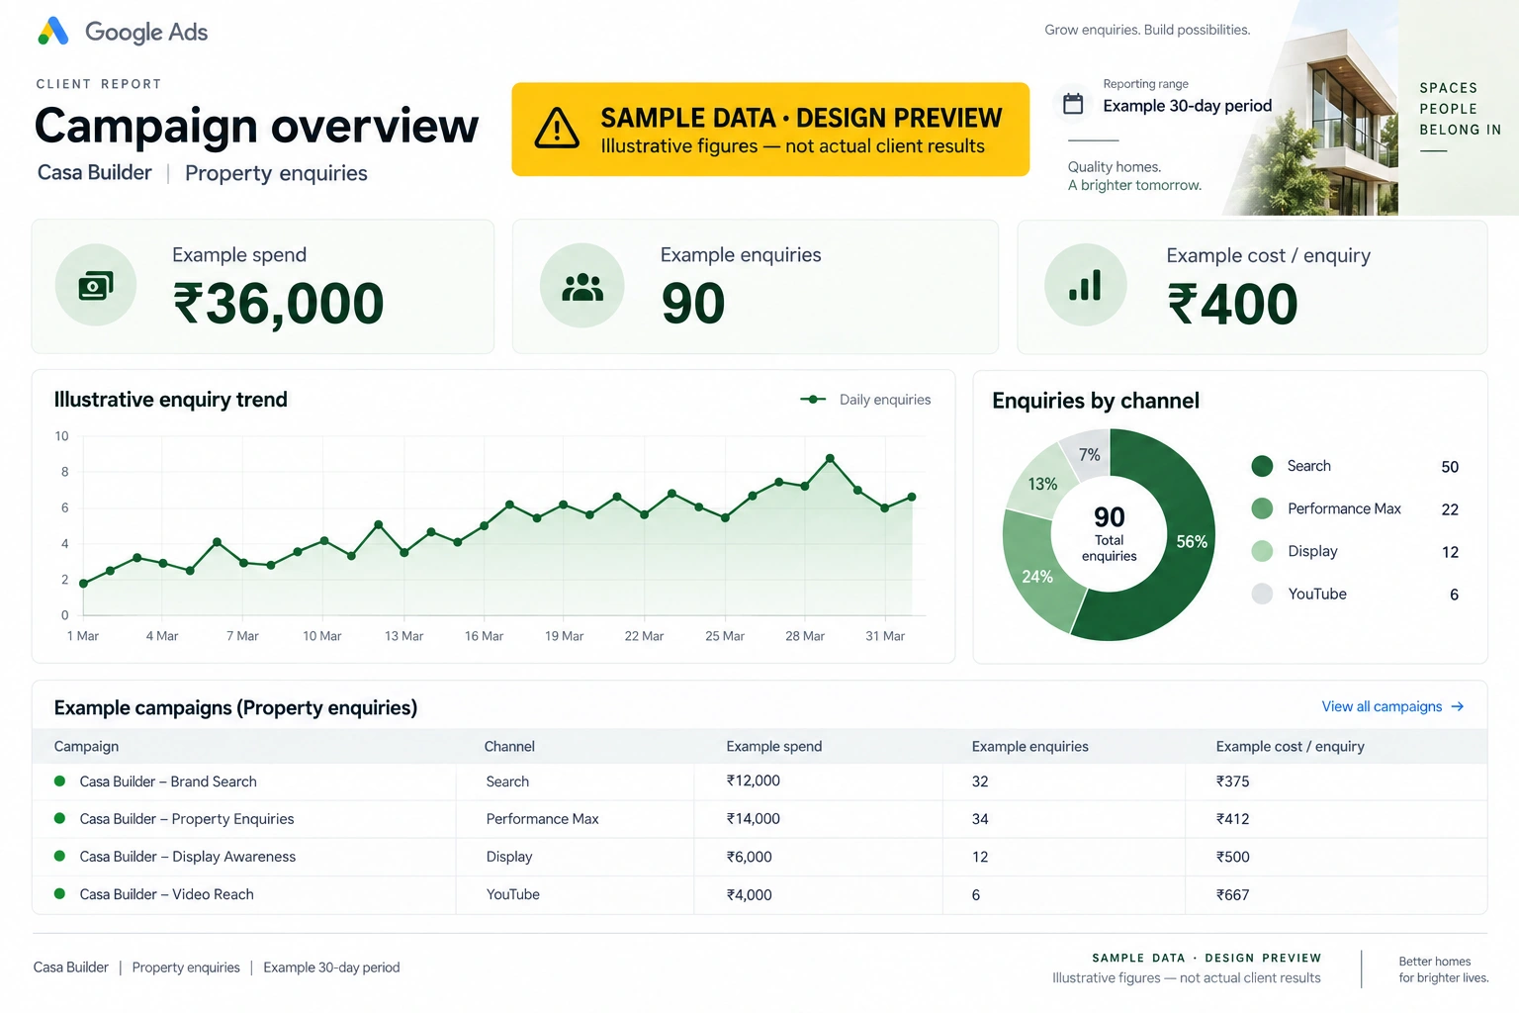Click the Enquiries by channel heading
Viewport: 1519px width, 1013px height.
click(1096, 401)
